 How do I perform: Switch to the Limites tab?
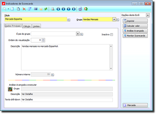(36, 26)
